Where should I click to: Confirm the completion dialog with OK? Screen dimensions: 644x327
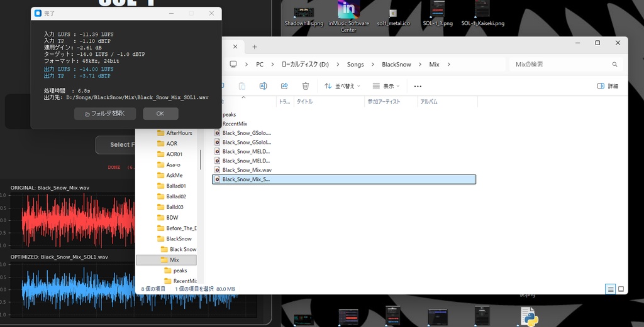[x=160, y=114]
